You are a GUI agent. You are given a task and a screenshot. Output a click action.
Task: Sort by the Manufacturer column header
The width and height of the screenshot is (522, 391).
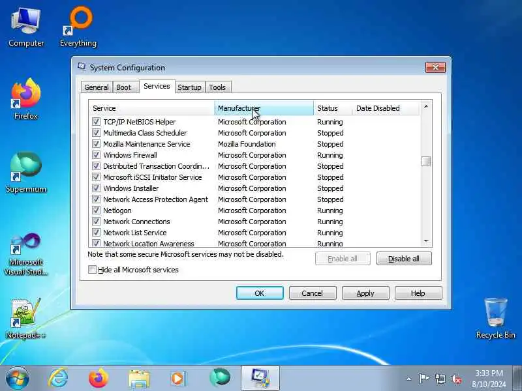coord(264,108)
